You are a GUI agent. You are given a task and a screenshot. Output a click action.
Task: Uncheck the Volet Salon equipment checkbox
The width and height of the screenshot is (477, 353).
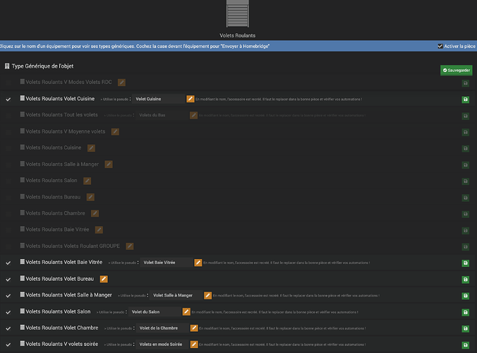[x=8, y=312]
